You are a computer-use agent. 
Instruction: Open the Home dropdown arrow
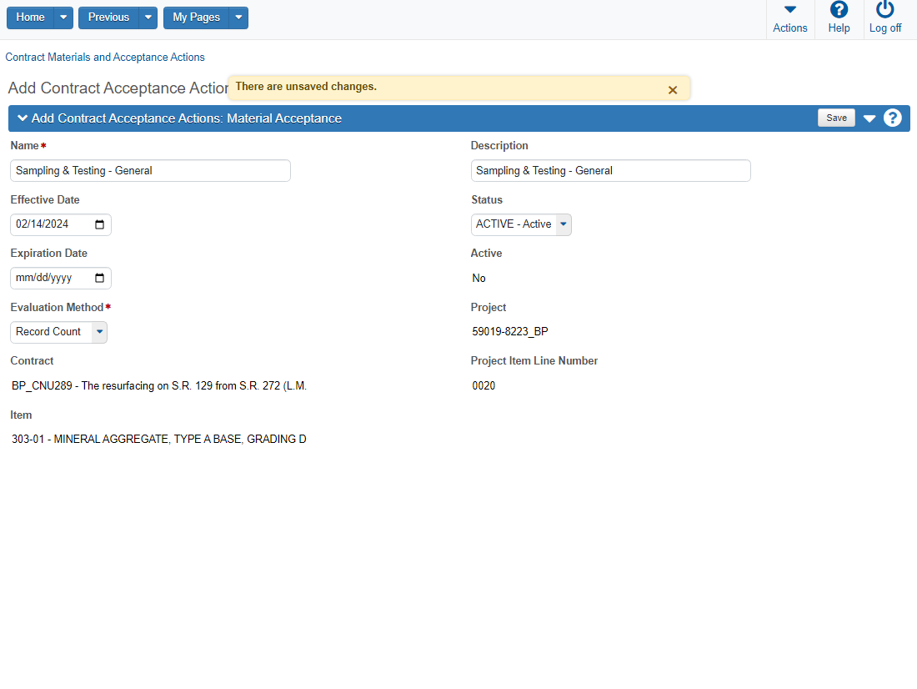(x=63, y=18)
